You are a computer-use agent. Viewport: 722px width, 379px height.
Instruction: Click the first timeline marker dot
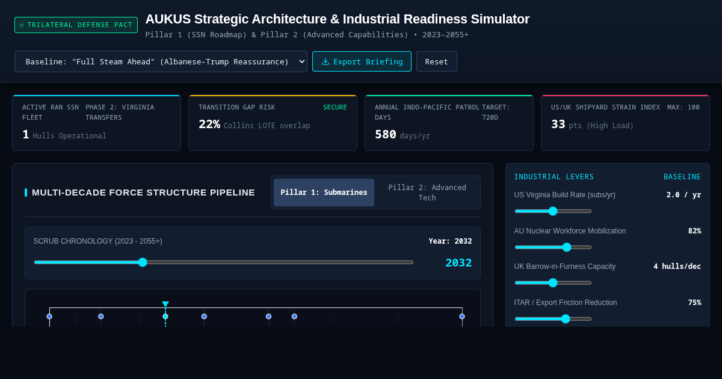(x=49, y=316)
